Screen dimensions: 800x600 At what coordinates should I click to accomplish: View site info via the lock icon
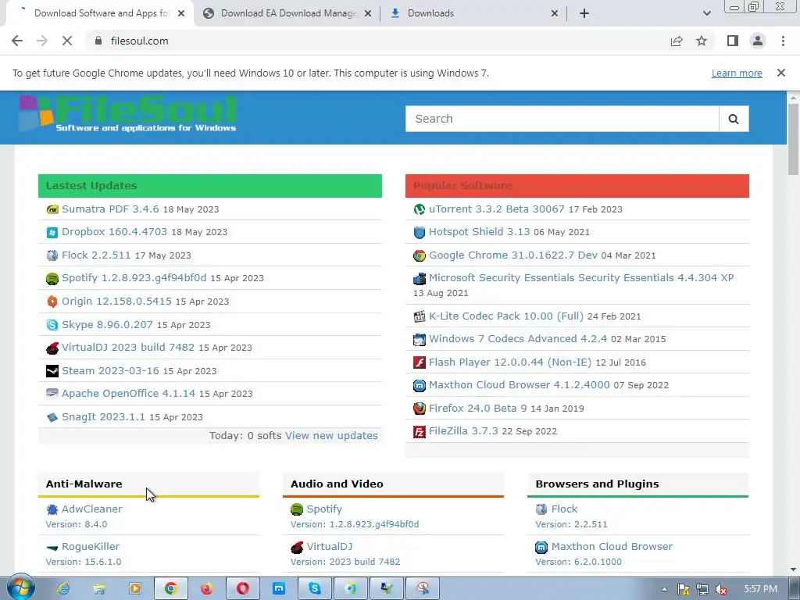[x=98, y=41]
